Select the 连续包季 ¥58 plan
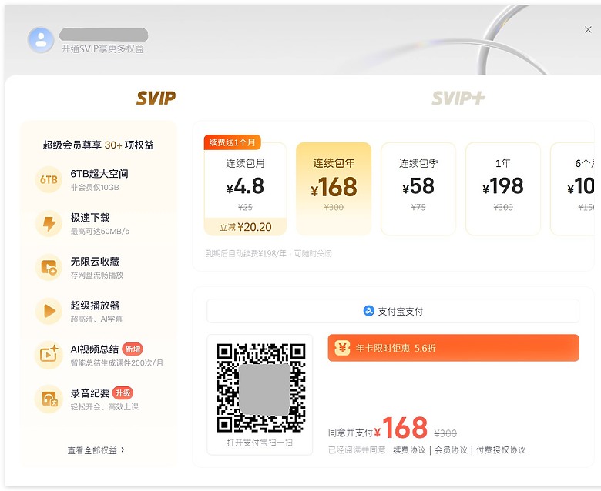Viewport: 601px width, 491px height. [418, 189]
